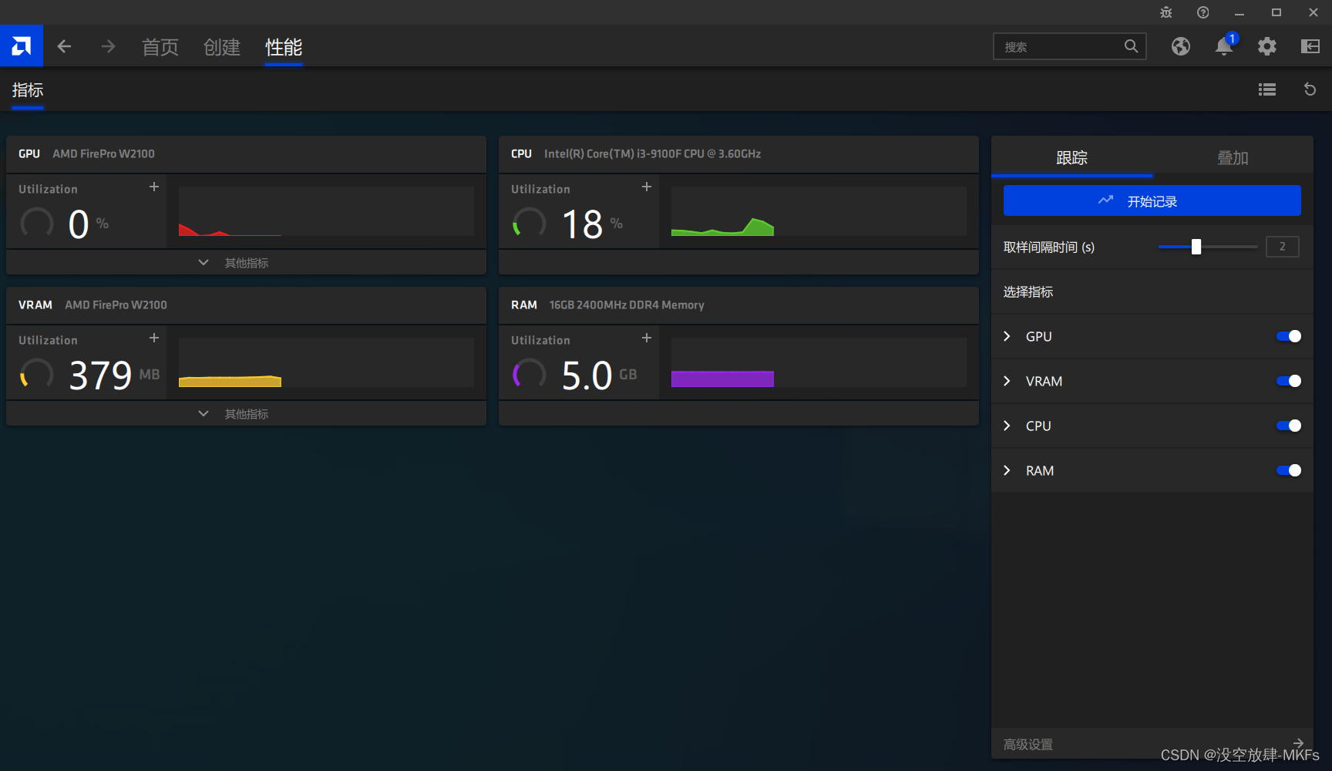Open the 首页 tab
1332x771 pixels.
click(x=160, y=47)
